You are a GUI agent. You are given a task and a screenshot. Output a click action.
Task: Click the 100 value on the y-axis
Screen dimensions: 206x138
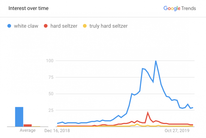click(49, 61)
